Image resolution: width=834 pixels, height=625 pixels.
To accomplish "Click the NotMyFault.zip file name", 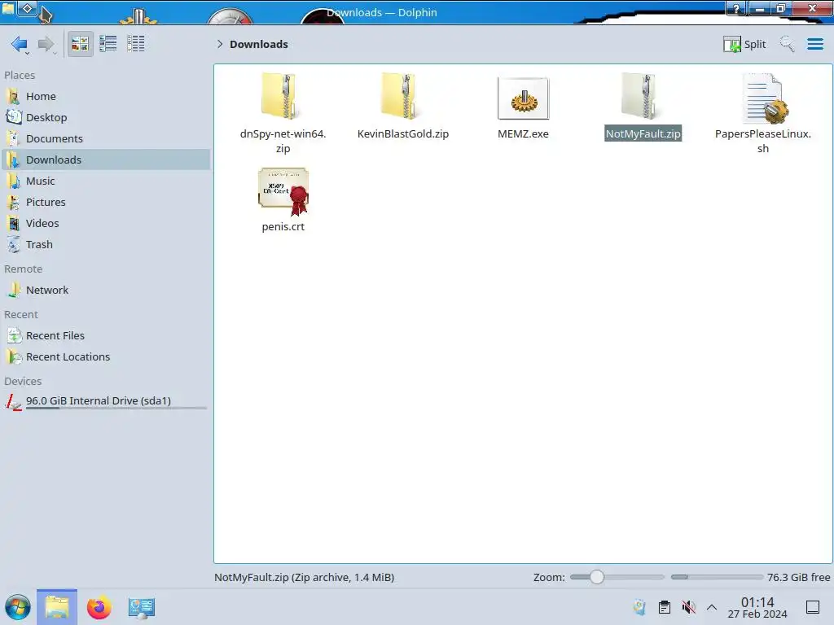I will click(643, 133).
